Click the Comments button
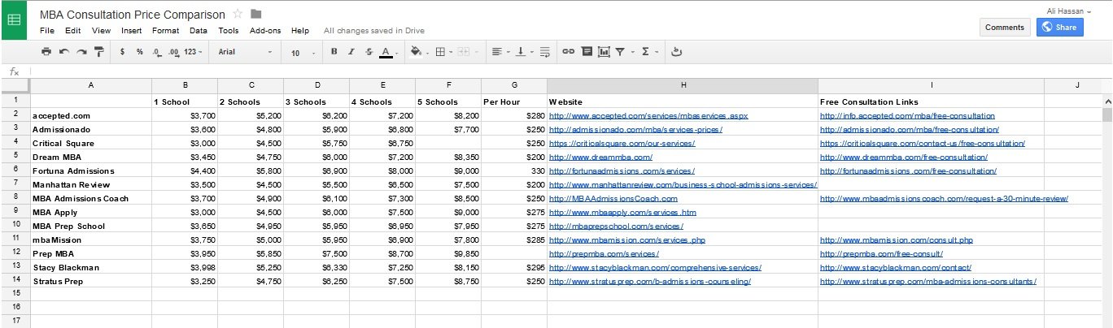The height and width of the screenshot is (328, 1113). [1005, 27]
